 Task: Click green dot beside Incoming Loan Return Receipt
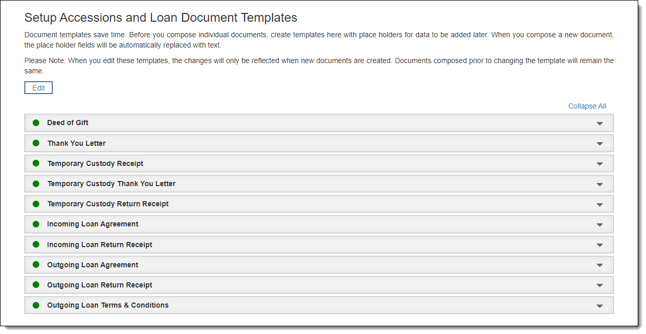(36, 245)
